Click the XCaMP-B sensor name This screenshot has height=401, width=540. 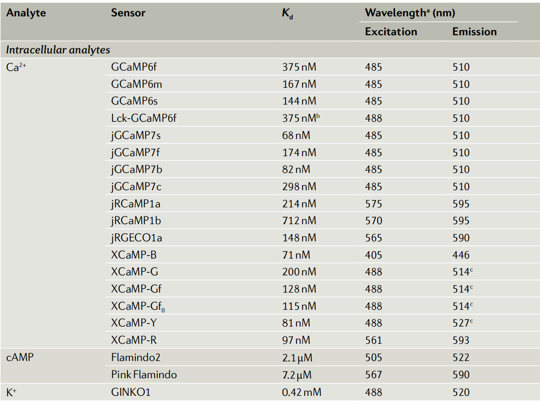coord(133,255)
